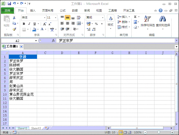This screenshot has width=179, height=135.
Task: Switch to the 审阅 tab
Action: pos(87,11)
